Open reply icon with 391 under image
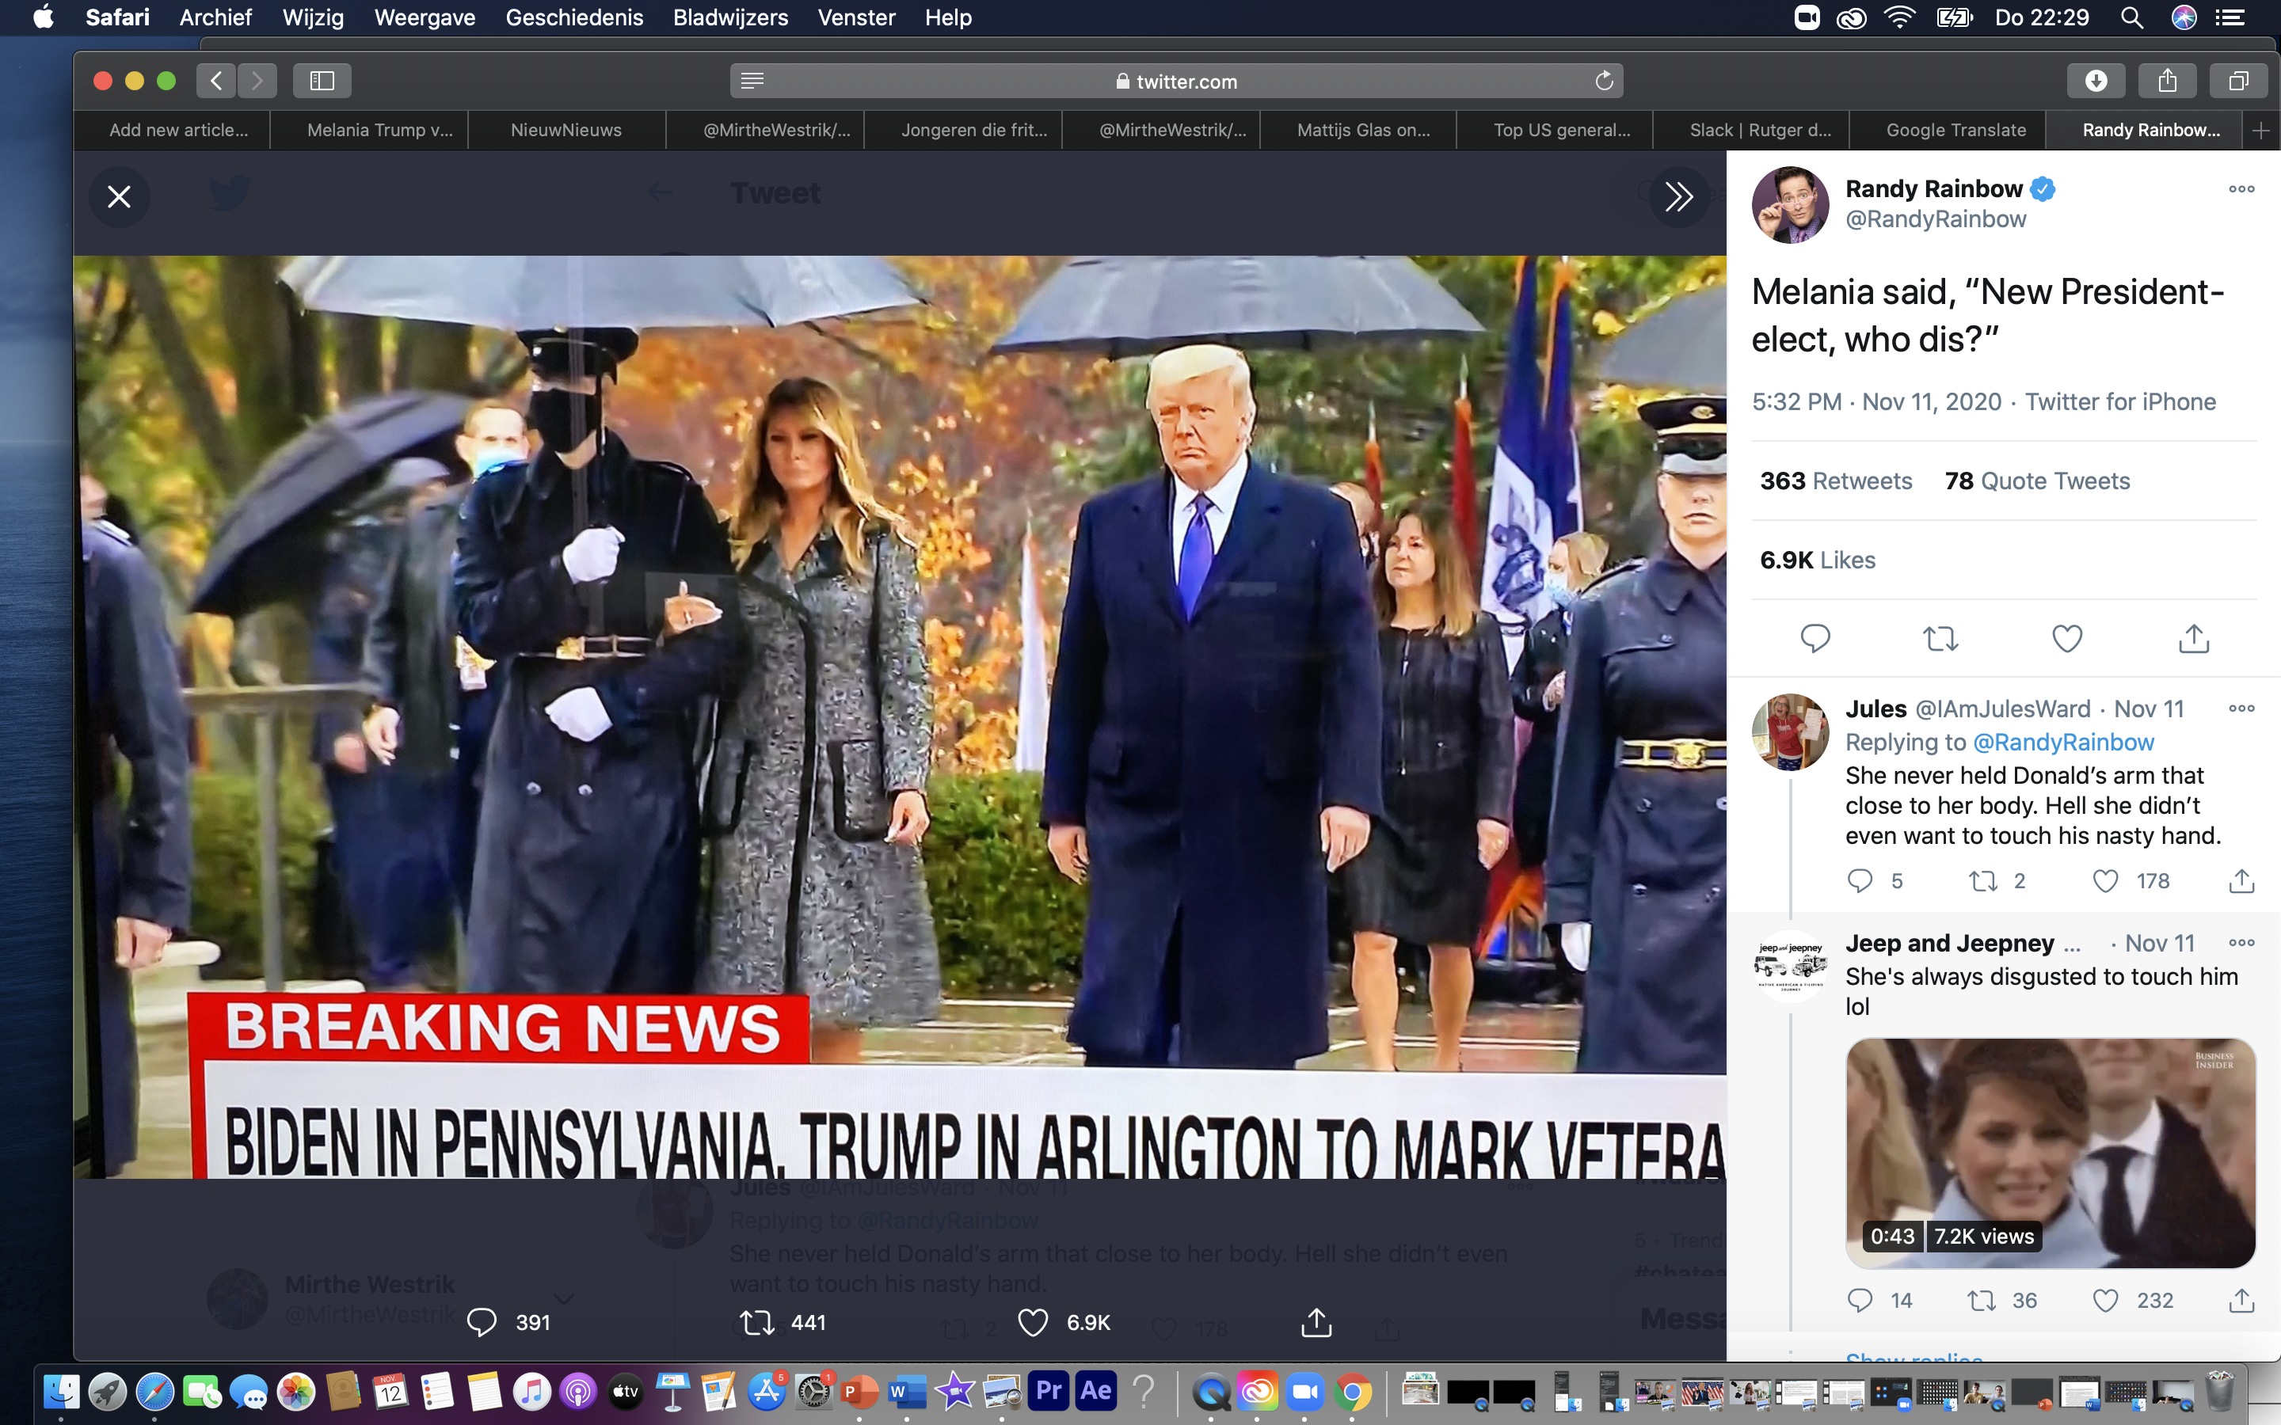Image resolution: width=2281 pixels, height=1425 pixels. [x=482, y=1322]
